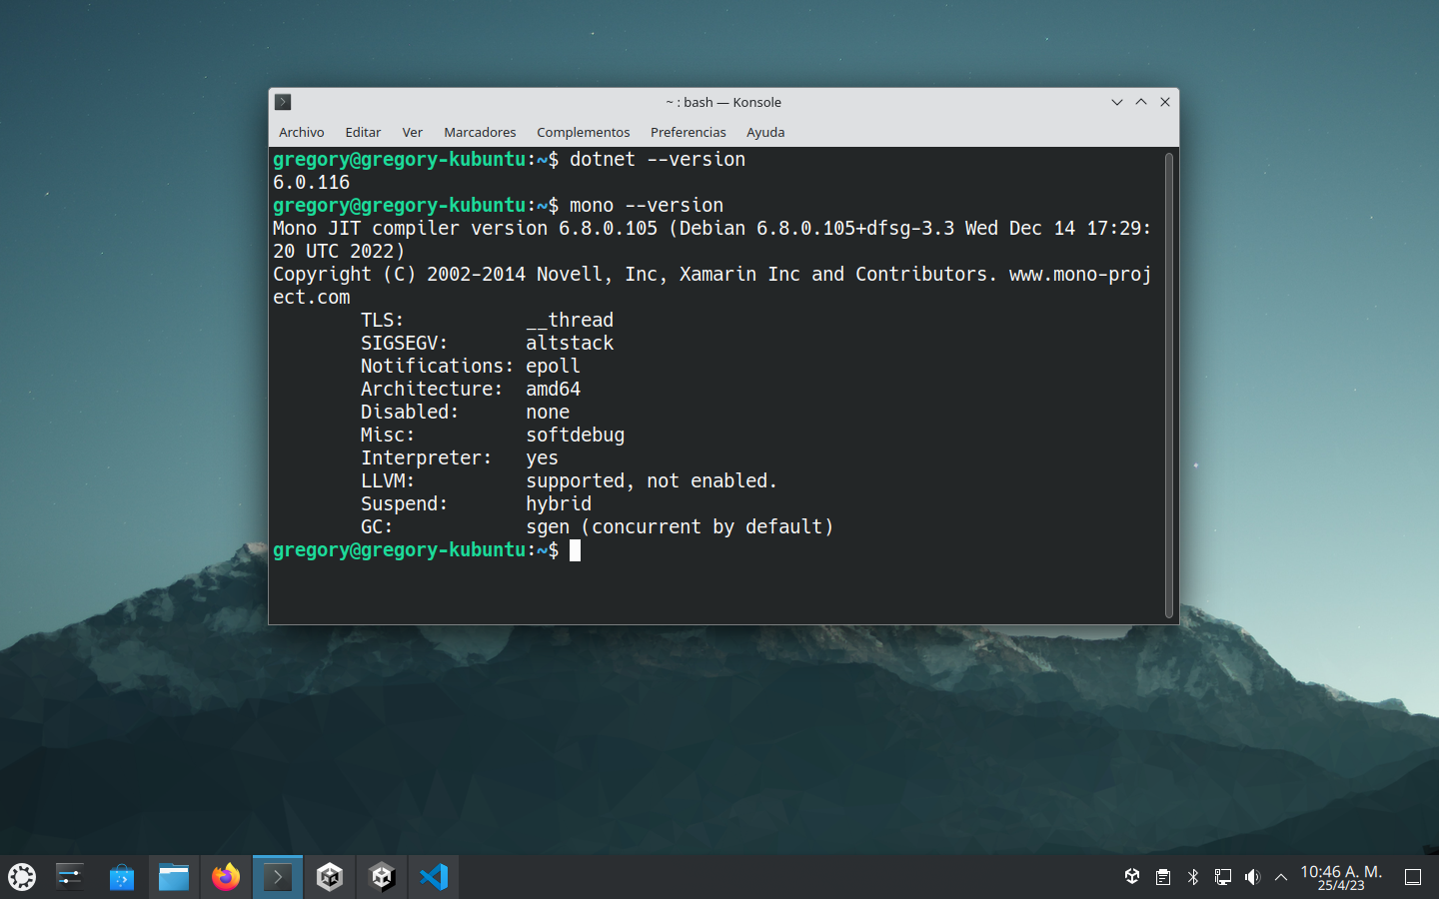Open the Archivo menu
Screen dimensions: 1439x899
(302, 132)
